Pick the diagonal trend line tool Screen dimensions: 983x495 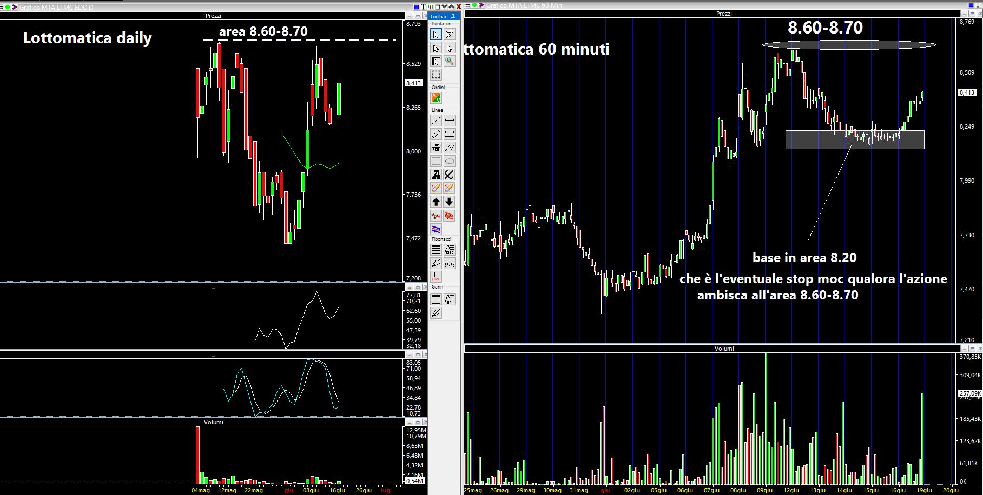click(436, 121)
